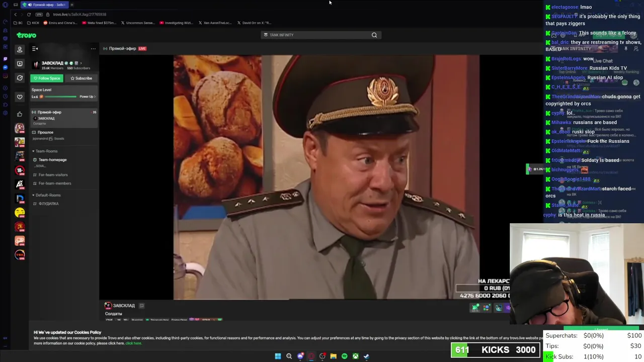Image resolution: width=644 pixels, height=362 pixels.
Task: Open Steam from the taskbar
Action: click(366, 356)
